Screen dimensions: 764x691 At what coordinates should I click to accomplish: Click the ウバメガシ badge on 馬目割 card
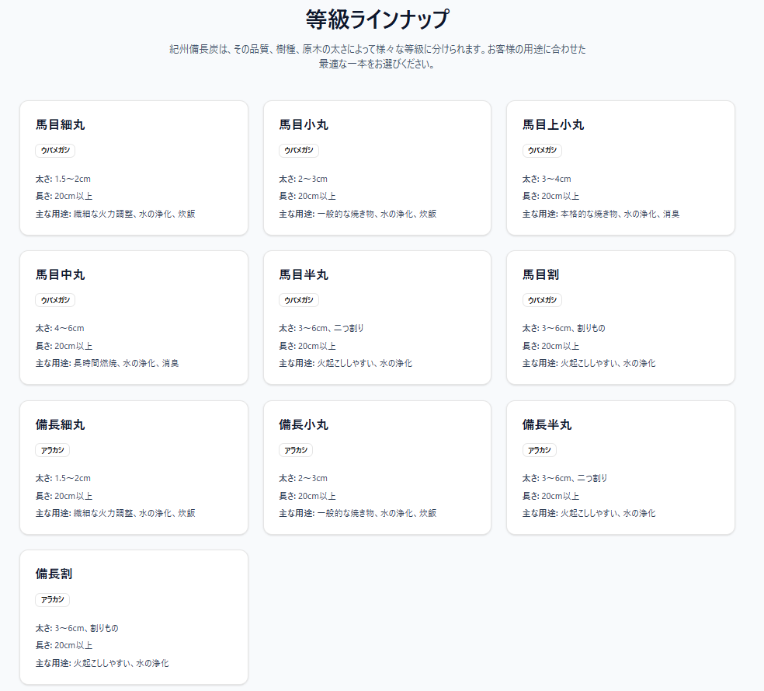pos(542,301)
